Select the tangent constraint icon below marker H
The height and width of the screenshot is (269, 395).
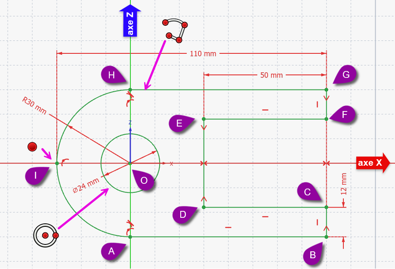pos(128,102)
